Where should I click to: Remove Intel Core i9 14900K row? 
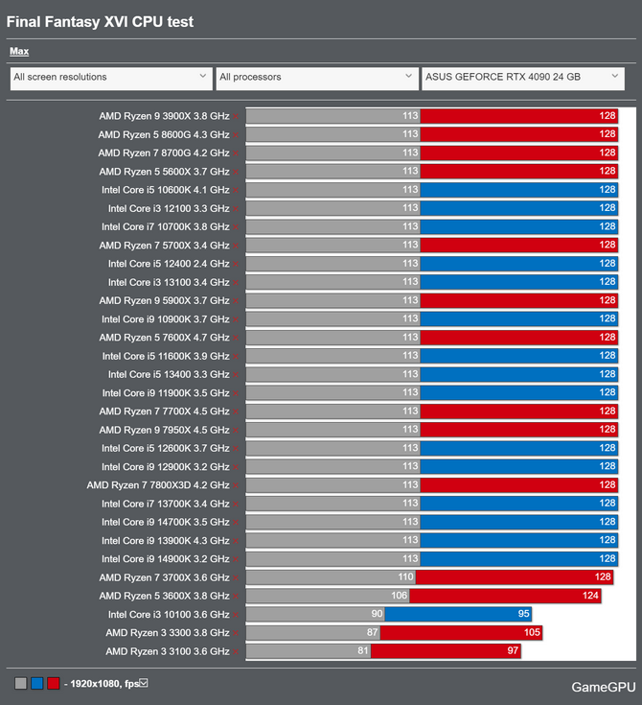coord(236,559)
